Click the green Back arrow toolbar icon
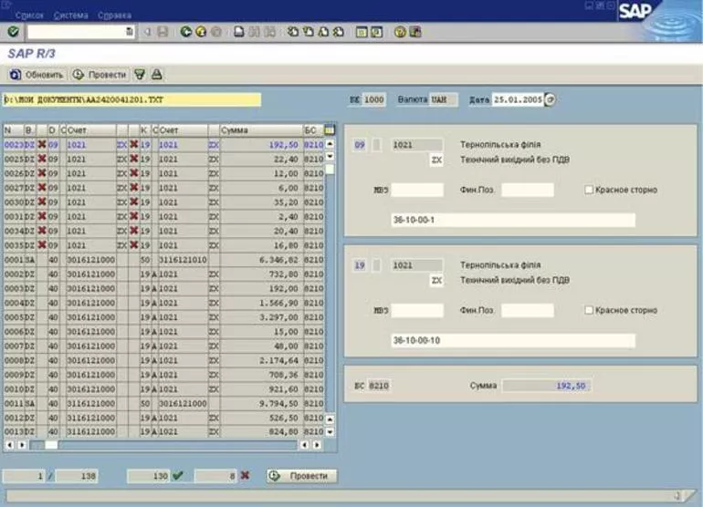 pyautogui.click(x=185, y=32)
